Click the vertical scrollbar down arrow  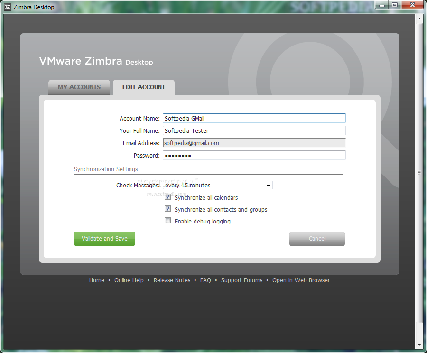419,345
